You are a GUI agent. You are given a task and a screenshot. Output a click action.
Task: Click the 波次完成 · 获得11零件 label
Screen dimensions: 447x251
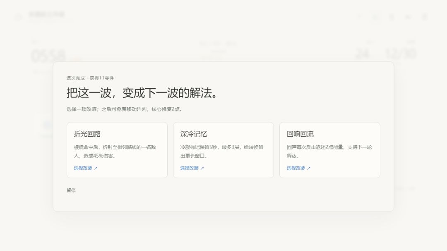point(90,78)
